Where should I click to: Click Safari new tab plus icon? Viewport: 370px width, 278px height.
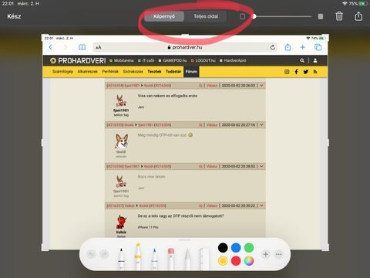(x=303, y=47)
